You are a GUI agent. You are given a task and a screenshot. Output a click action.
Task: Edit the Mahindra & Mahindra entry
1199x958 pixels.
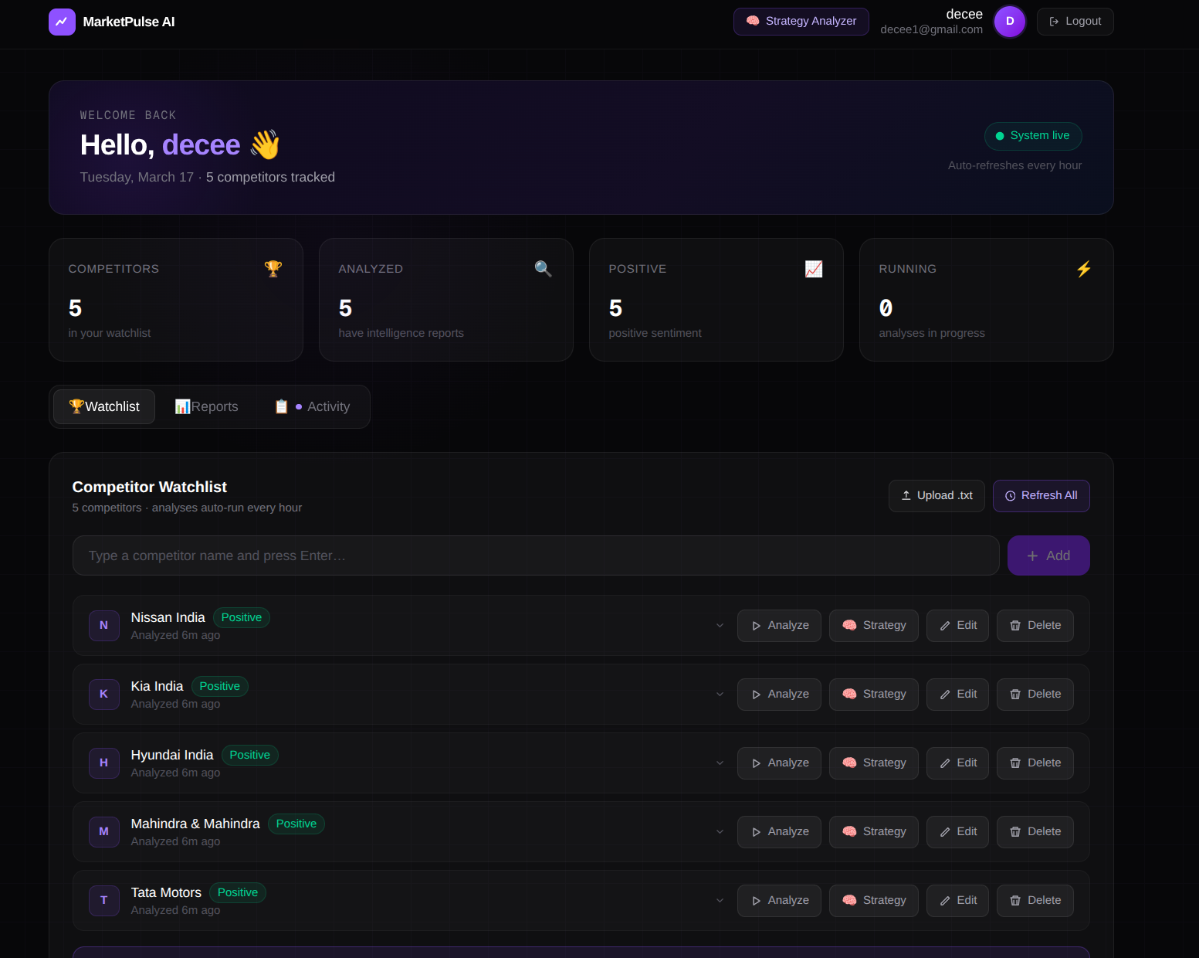tap(957, 832)
